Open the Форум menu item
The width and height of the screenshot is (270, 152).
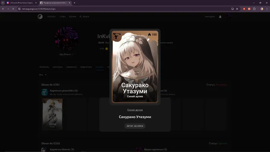[x=73, y=17]
